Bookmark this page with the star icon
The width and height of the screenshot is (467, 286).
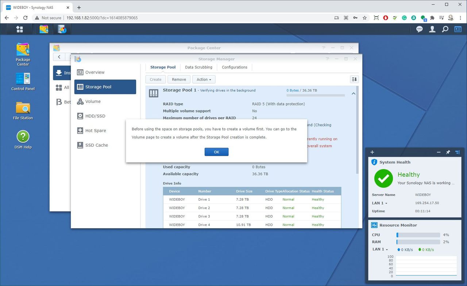(364, 18)
